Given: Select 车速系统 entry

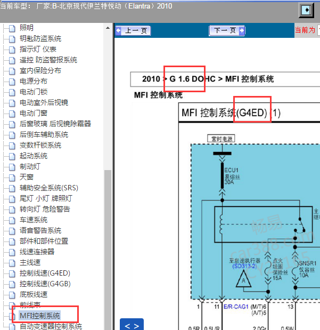Looking at the screenshot, I should 34,220.
